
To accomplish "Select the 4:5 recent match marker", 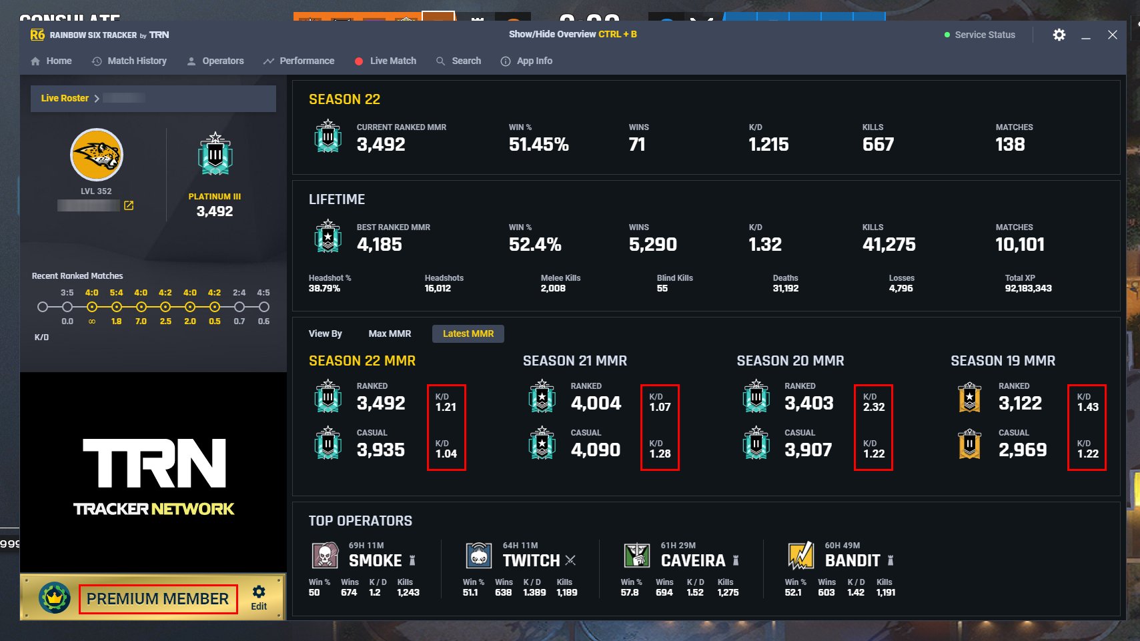I will coord(264,307).
